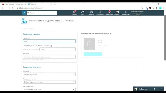Click the red Adobe extension icon

(150, 8)
